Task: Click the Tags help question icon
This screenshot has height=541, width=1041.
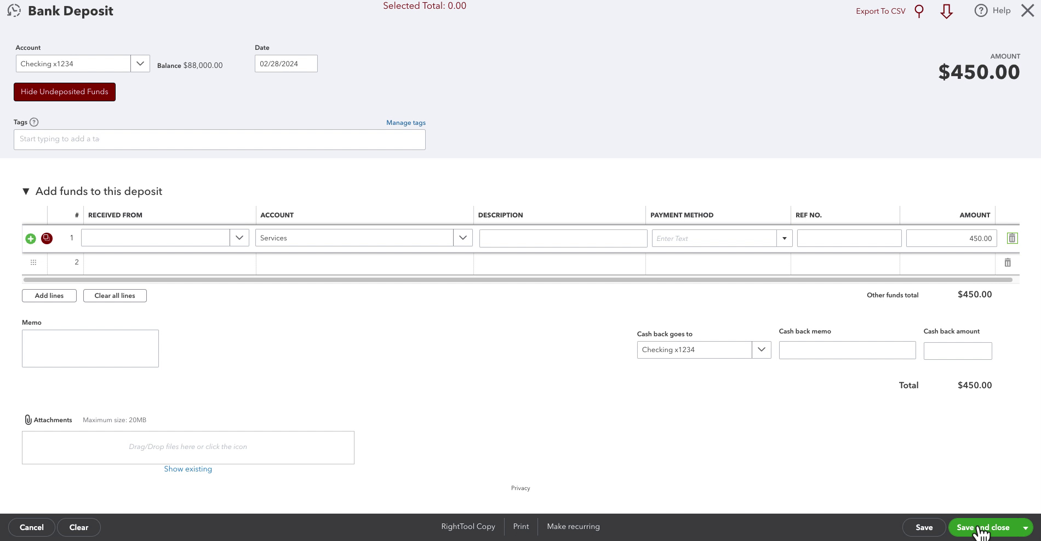Action: tap(34, 122)
